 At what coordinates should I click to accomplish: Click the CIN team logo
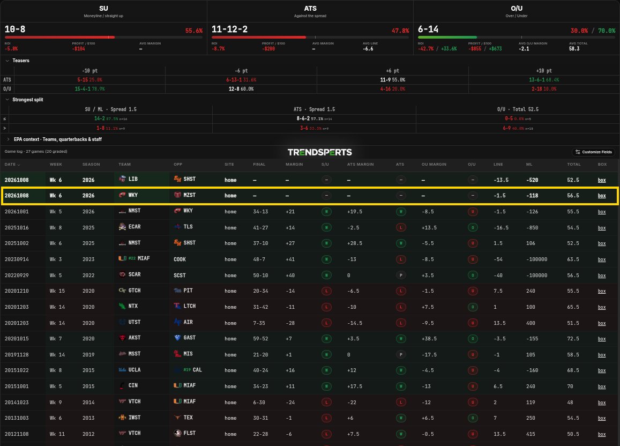click(x=123, y=385)
